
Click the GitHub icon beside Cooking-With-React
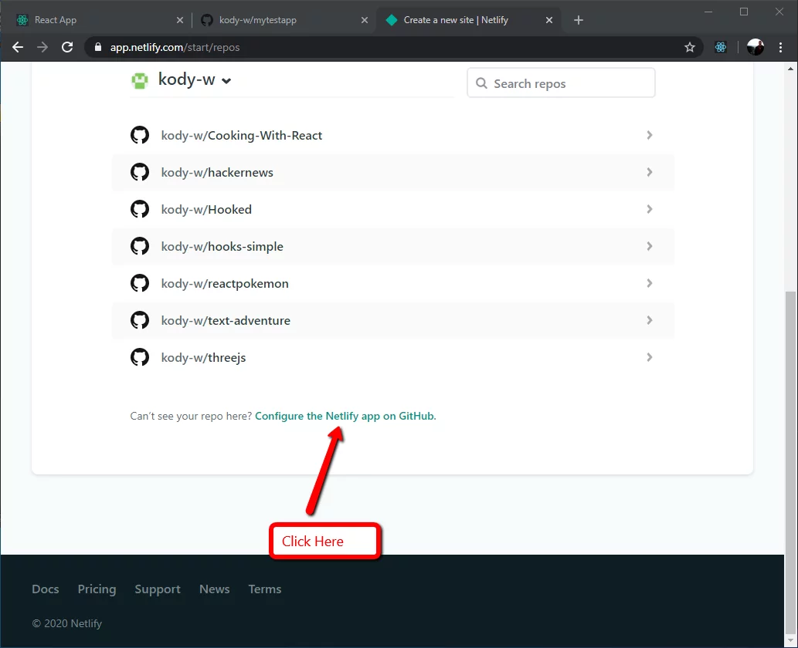coord(140,135)
